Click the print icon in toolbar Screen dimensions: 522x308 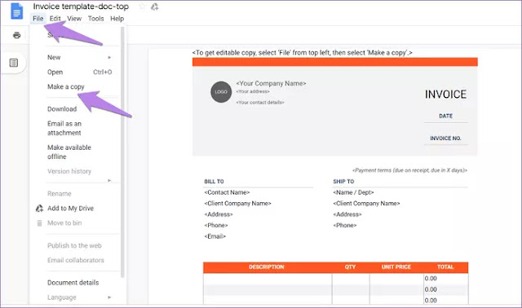point(16,35)
